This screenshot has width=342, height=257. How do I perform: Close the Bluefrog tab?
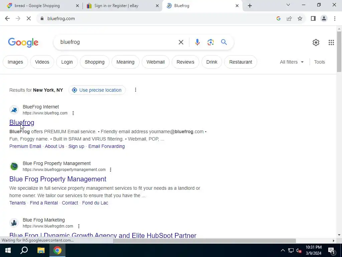pyautogui.click(x=237, y=6)
